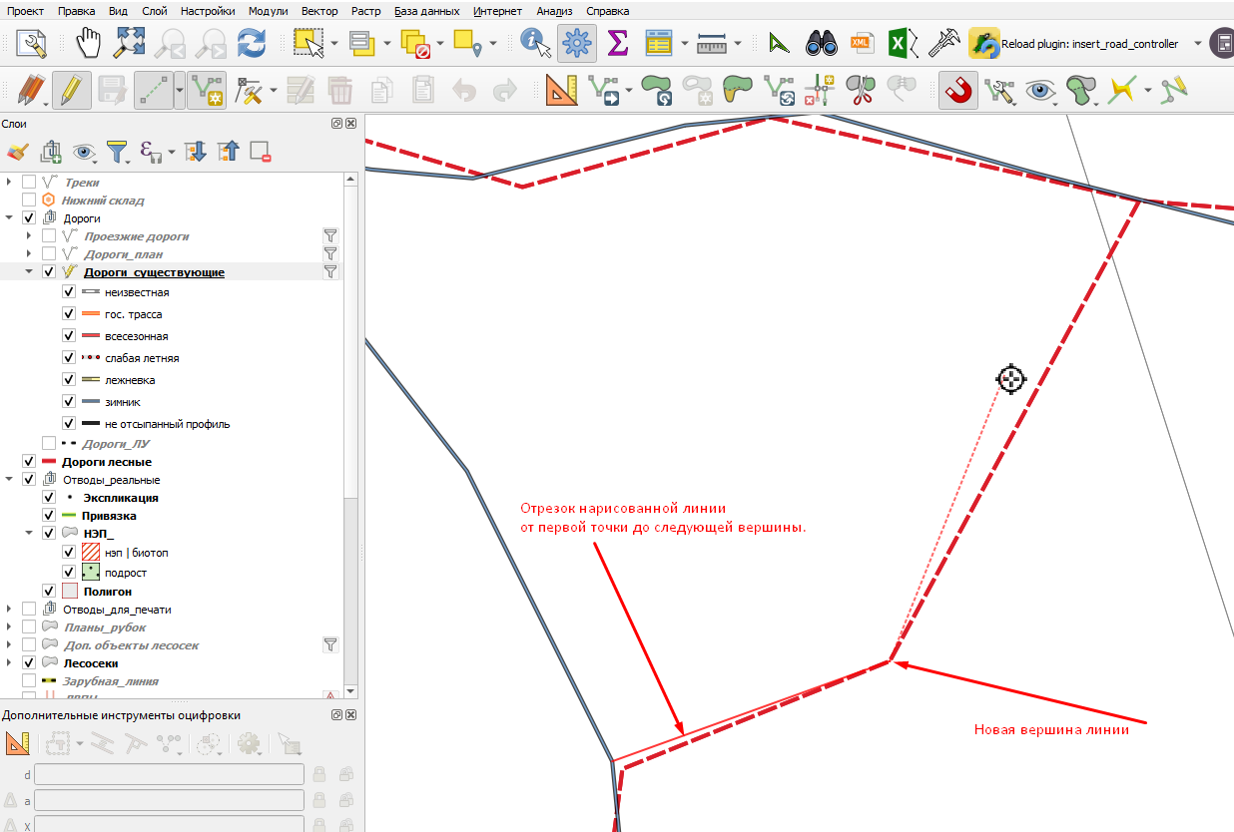Click the Refresh map icon
This screenshot has width=1234, height=832.
[251, 44]
